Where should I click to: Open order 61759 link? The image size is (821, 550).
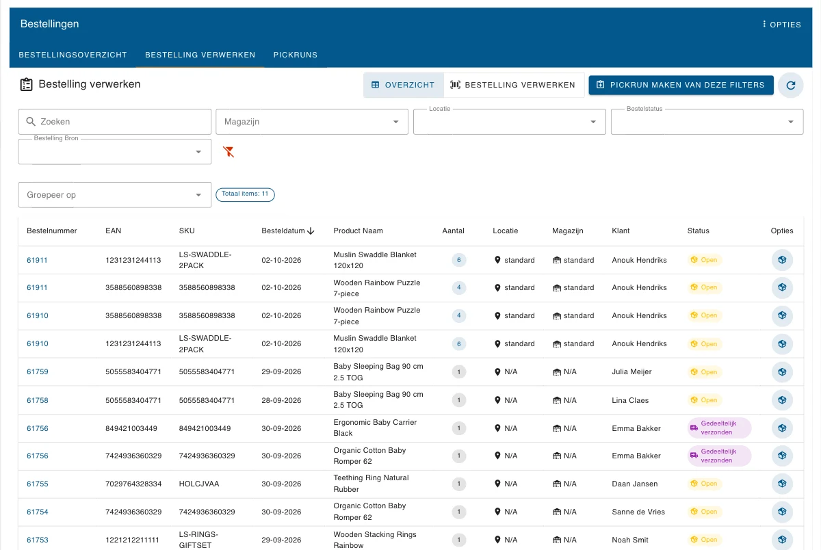coord(38,372)
